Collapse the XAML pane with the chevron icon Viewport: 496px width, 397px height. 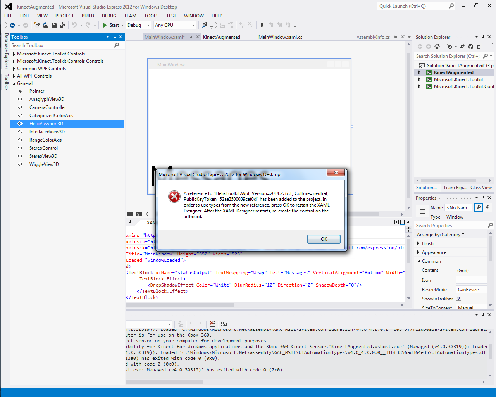tap(408, 222)
